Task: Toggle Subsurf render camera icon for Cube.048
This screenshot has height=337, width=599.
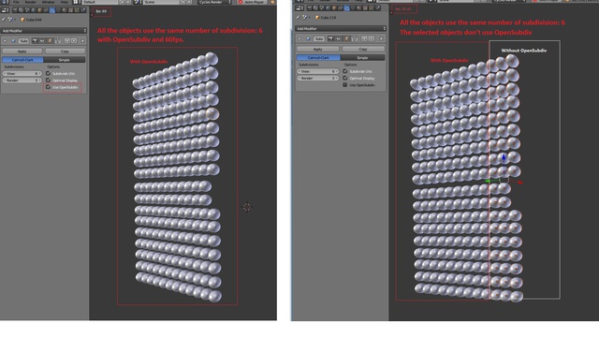Action: [35, 40]
